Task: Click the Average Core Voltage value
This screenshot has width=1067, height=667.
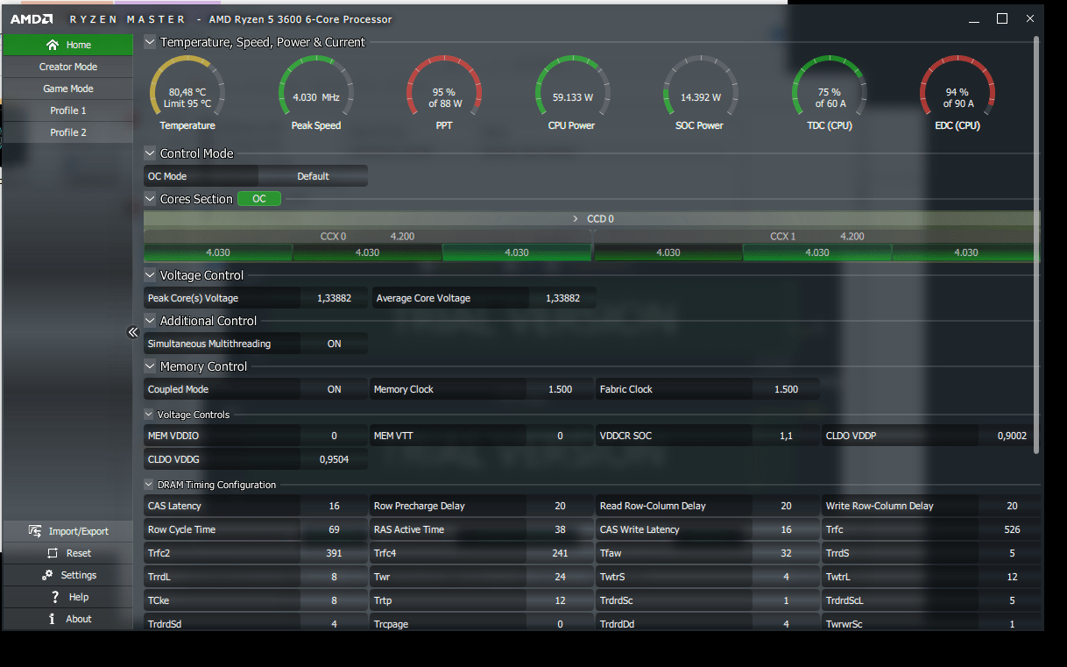Action: (x=562, y=298)
